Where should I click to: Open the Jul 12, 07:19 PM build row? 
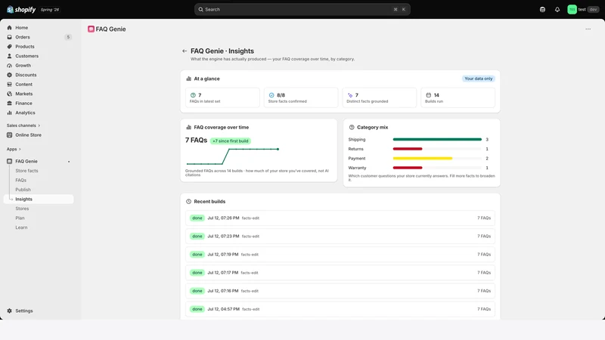coord(340,255)
